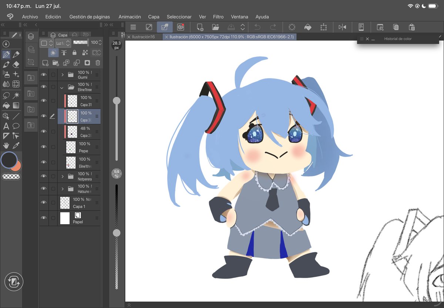Select the Lasso selection tool
This screenshot has height=308, width=444.
(6, 95)
